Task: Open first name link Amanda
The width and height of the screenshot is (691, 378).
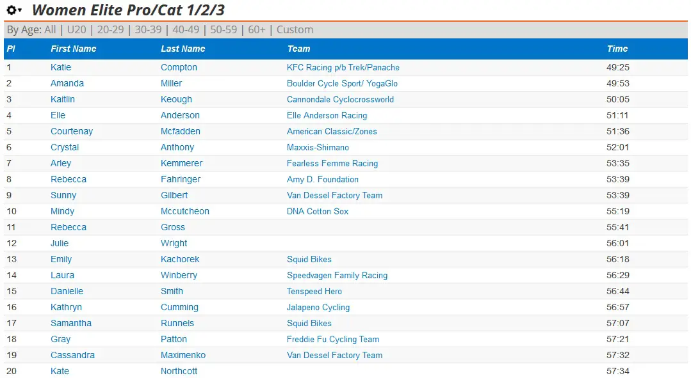Action: tap(67, 83)
